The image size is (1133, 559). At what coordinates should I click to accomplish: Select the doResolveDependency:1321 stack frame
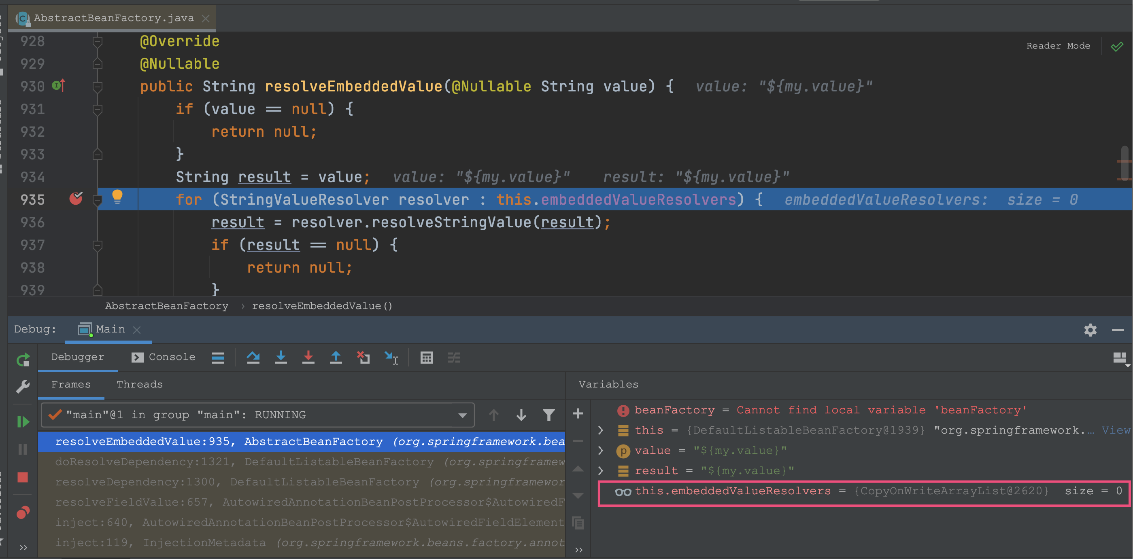point(302,462)
